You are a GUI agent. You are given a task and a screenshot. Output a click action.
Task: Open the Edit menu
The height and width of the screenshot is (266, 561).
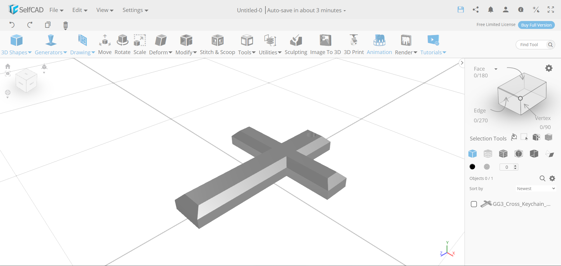79,10
